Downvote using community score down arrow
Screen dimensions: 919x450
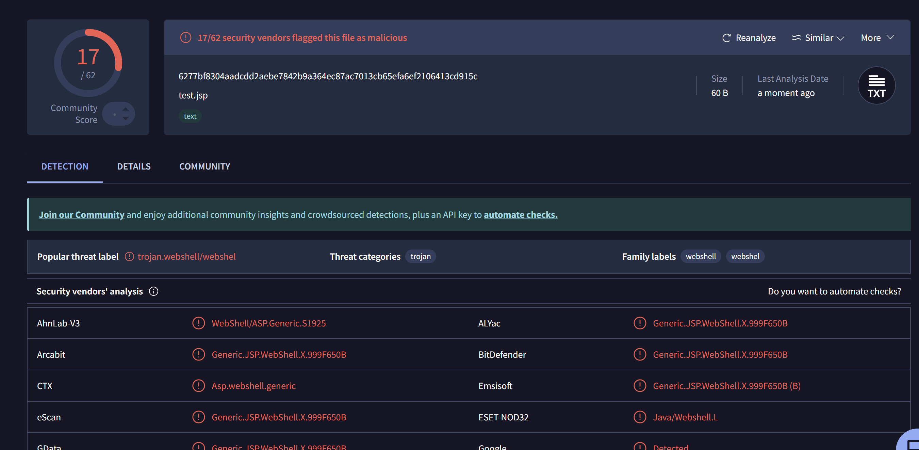(x=126, y=118)
